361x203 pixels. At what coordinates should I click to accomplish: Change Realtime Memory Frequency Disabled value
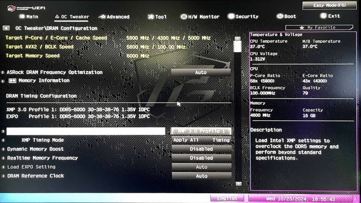point(202,158)
